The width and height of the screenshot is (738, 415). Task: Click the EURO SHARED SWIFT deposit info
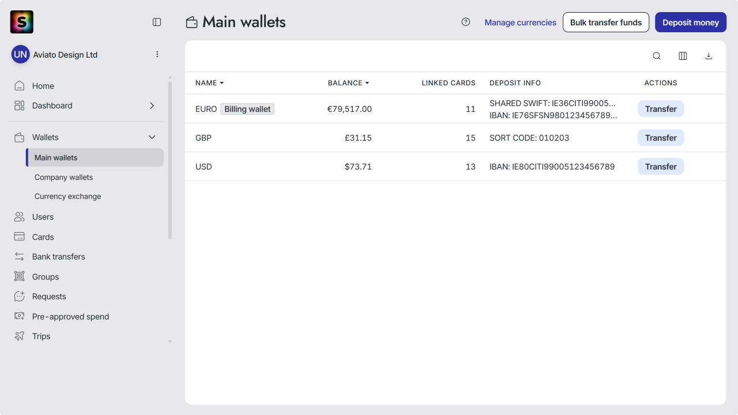(x=552, y=103)
